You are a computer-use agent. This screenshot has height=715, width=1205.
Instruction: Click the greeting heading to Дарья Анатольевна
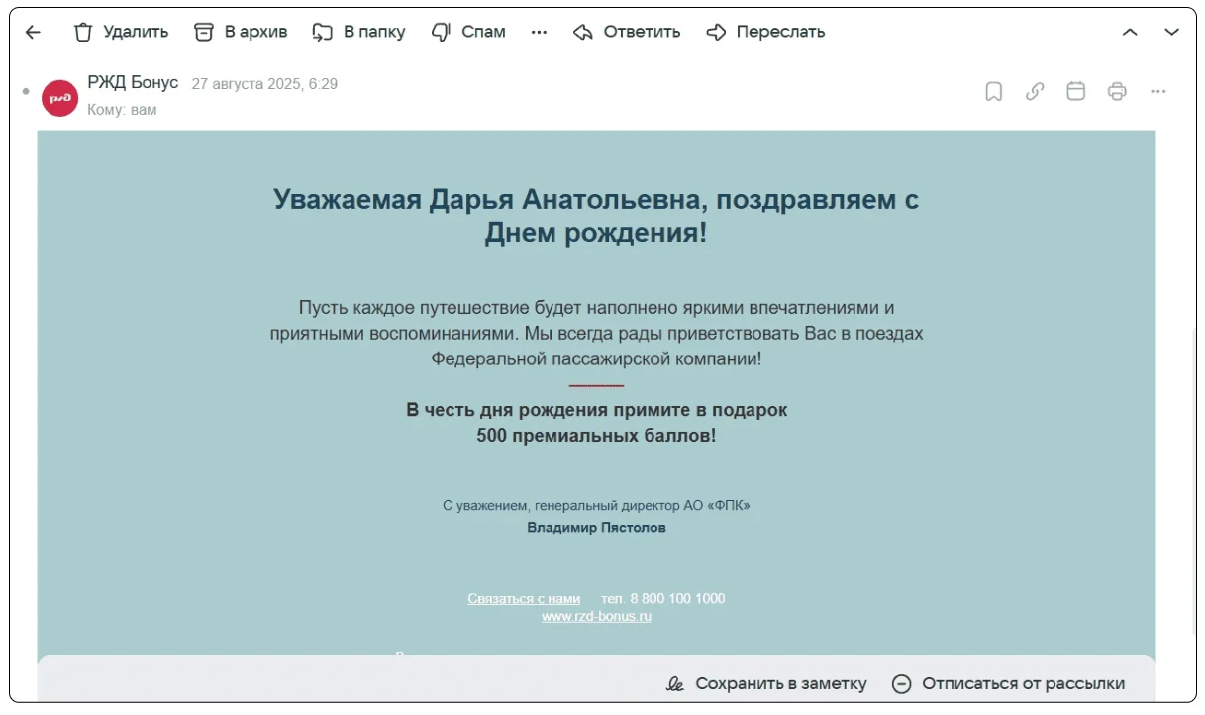(596, 216)
